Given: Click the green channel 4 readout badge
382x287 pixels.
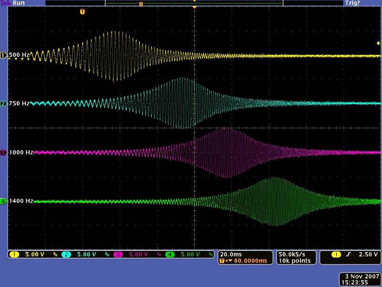Looking at the screenshot, I should [x=170, y=254].
